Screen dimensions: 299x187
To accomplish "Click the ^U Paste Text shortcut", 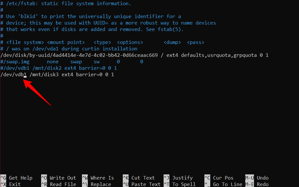I will (x=142, y=184).
